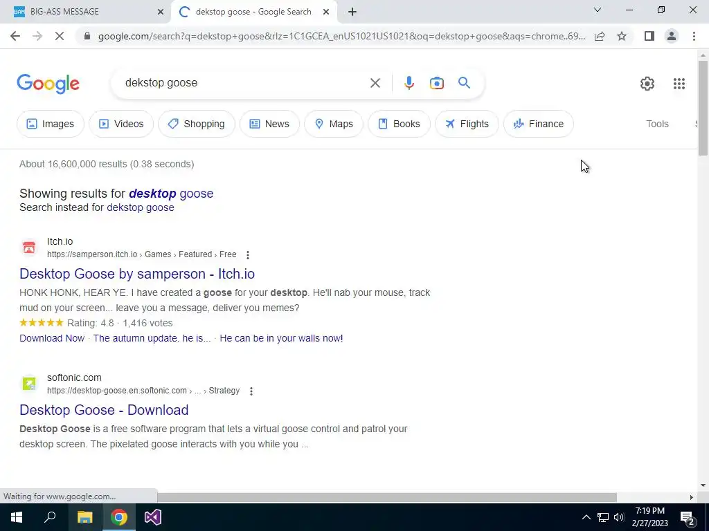Click the horizontal scrollbar thumb
Image resolution: width=709 pixels, height=531 pixels.
(386, 497)
